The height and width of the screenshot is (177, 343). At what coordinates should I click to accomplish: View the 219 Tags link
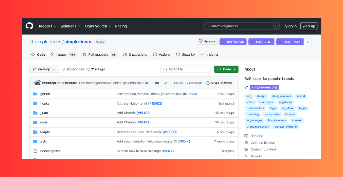coord(96,69)
